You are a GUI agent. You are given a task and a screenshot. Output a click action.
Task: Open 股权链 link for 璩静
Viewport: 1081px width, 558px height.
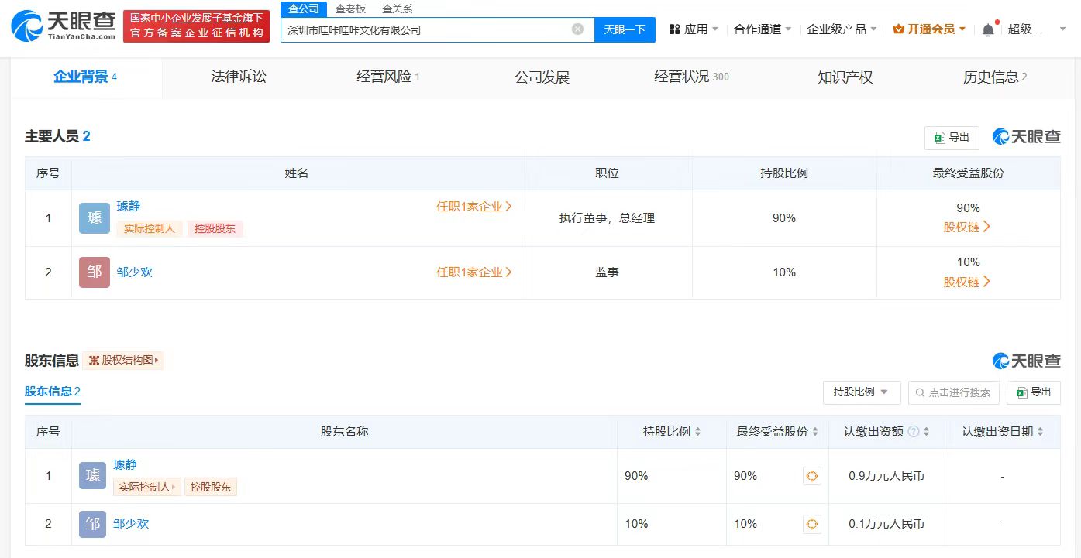[x=967, y=228]
